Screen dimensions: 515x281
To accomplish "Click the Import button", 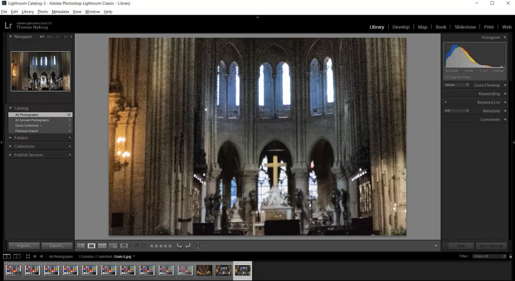I will coord(24,246).
